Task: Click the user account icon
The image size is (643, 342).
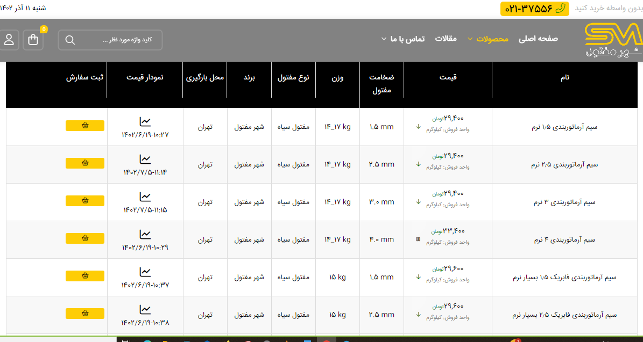Action: (x=9, y=40)
